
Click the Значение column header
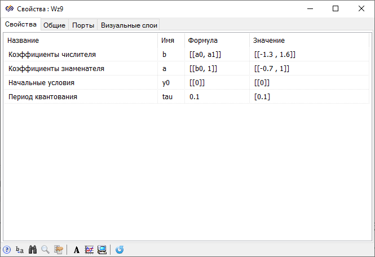point(269,41)
